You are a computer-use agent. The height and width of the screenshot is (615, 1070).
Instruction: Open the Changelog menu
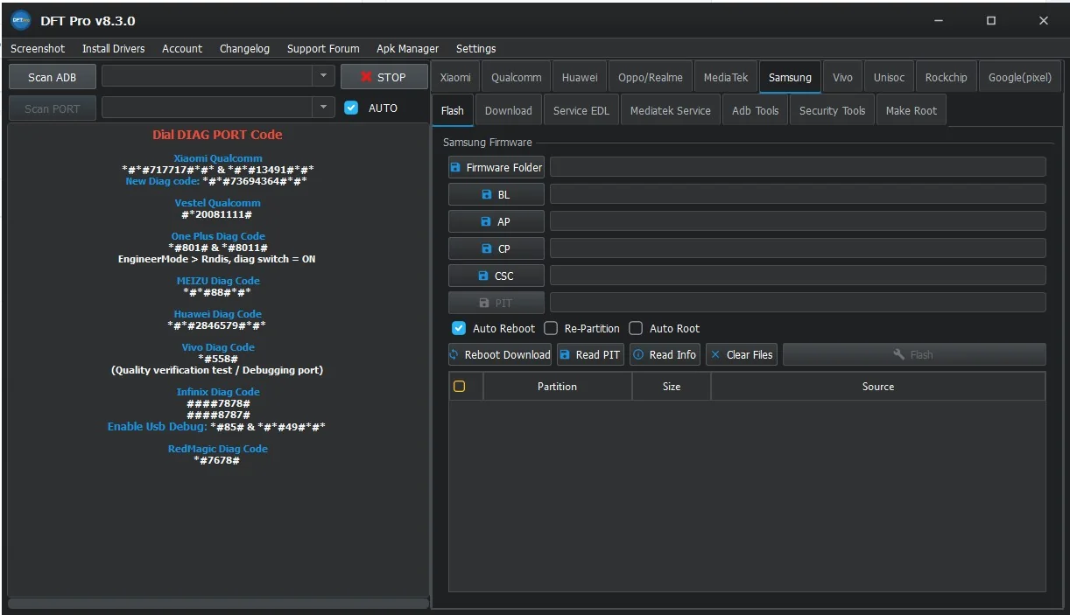(x=244, y=49)
